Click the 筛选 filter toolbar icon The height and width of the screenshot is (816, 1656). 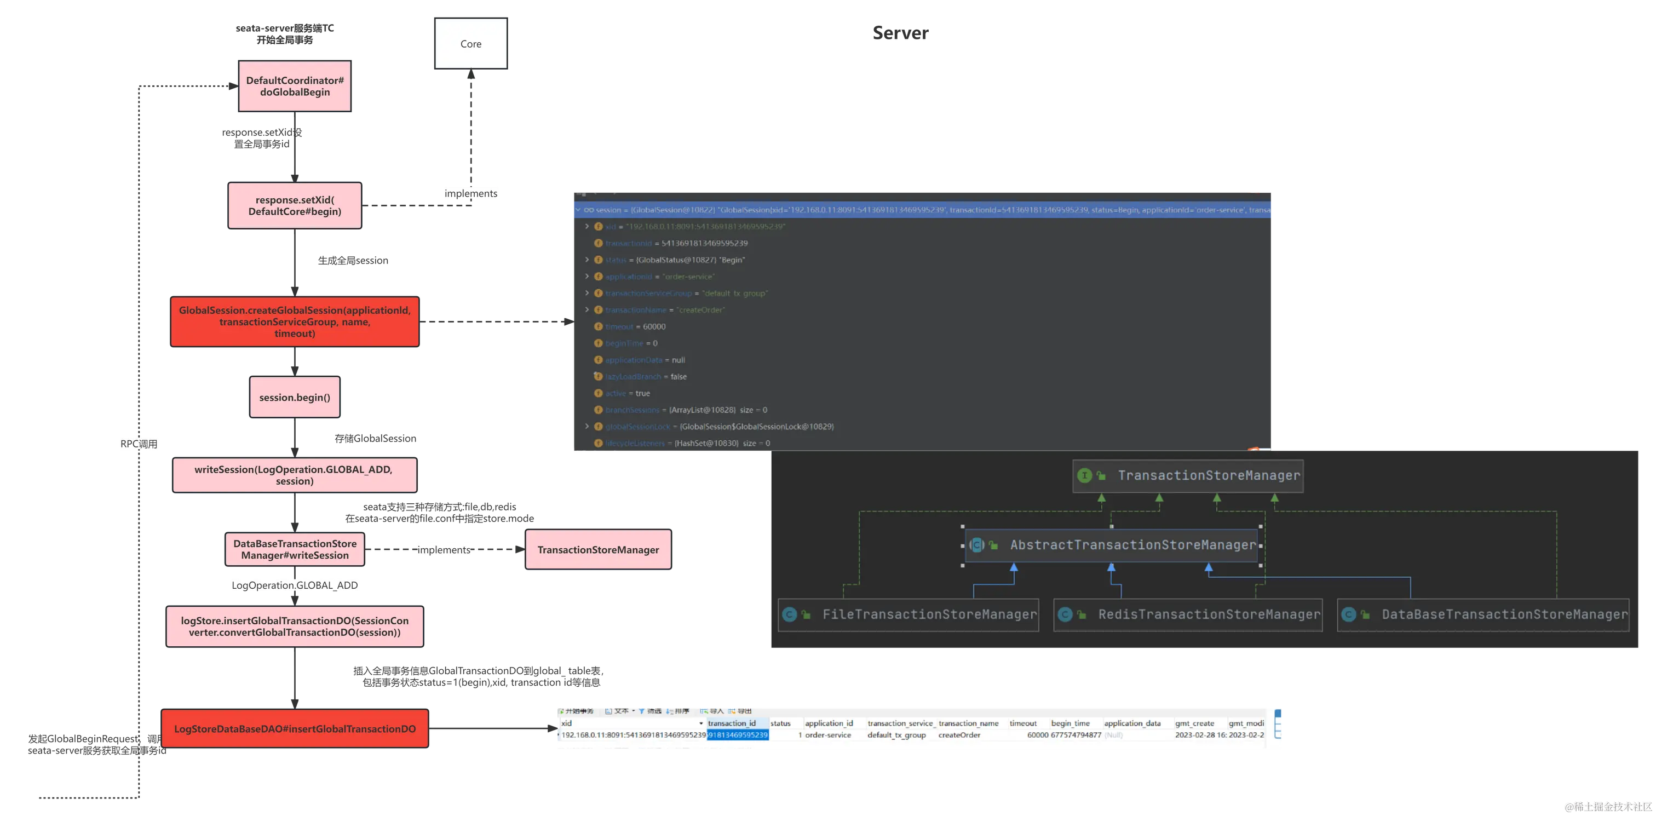642,710
